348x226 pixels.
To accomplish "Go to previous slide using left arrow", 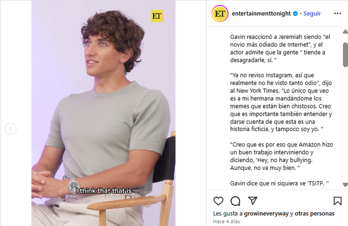I will click(11, 129).
